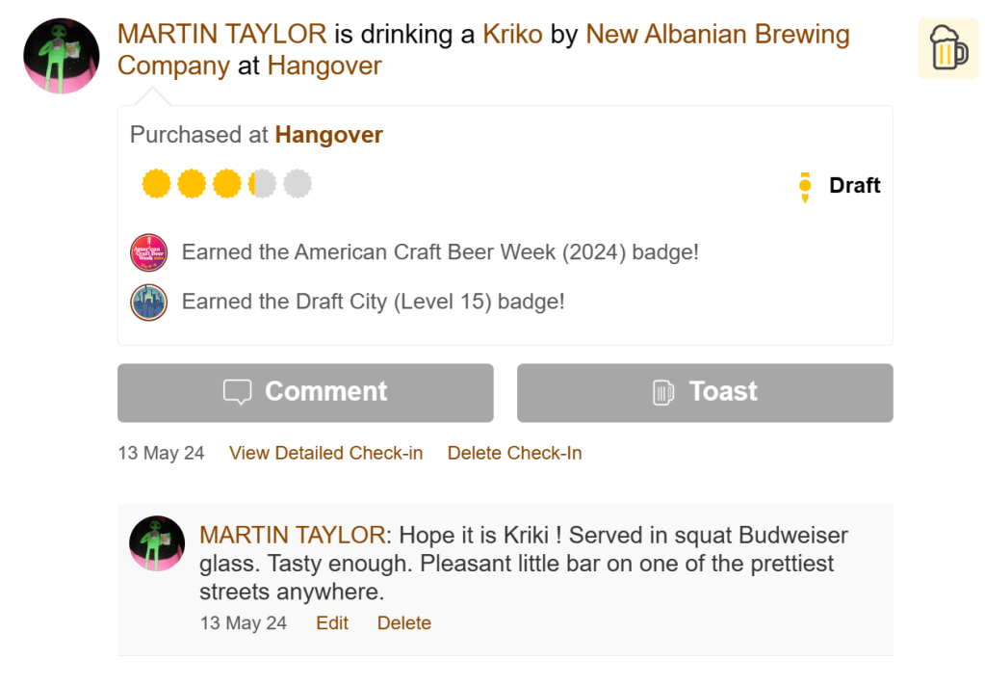Open Martin Taylor's large profile avatar

(x=62, y=55)
